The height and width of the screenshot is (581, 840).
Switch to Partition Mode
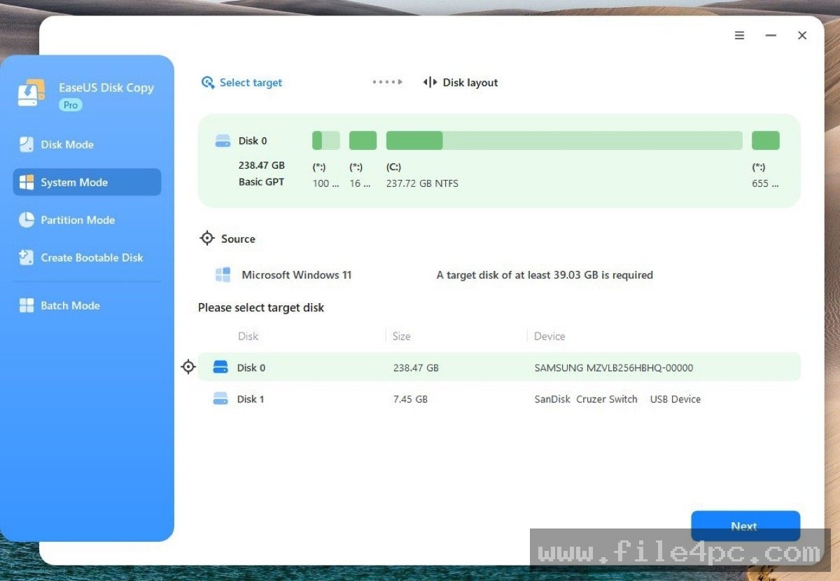(x=87, y=220)
